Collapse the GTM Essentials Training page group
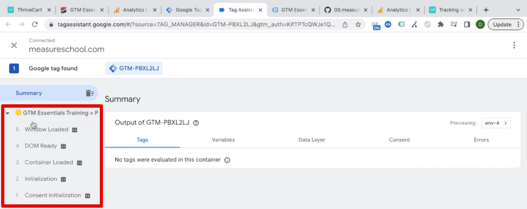 click(7, 113)
